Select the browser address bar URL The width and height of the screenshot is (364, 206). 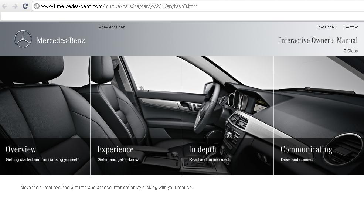coord(120,6)
